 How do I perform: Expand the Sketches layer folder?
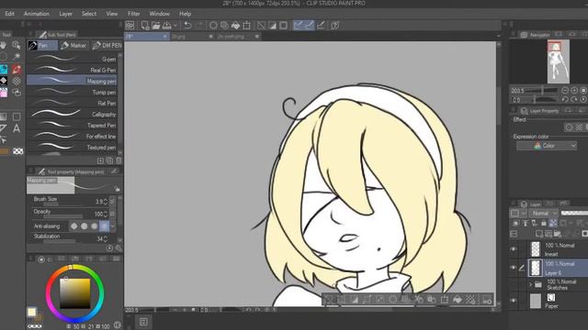pos(530,285)
